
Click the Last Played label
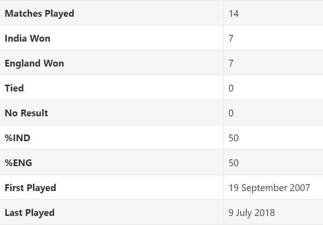(x=29, y=213)
